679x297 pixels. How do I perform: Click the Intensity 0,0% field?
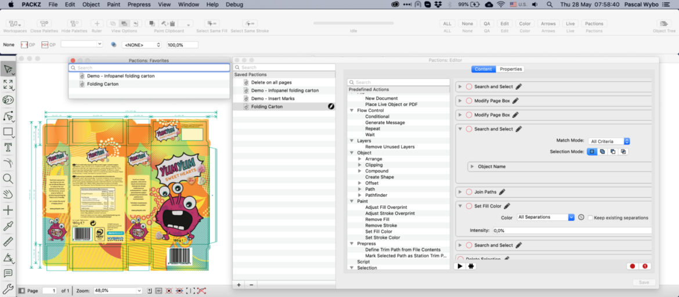tap(571, 230)
